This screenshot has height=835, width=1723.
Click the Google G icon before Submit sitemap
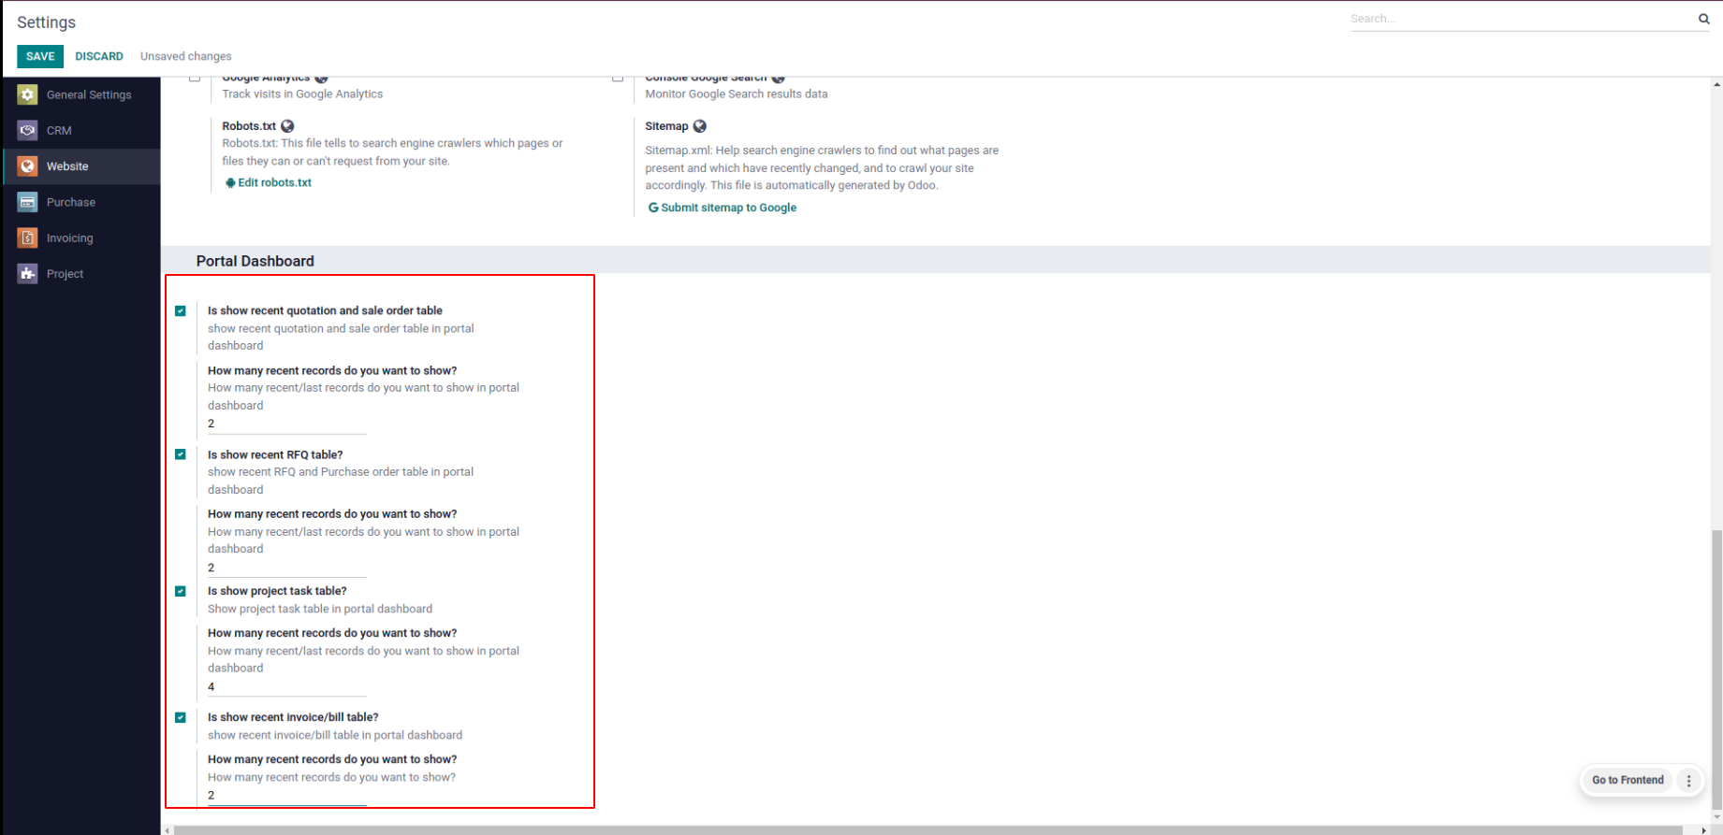pos(653,208)
